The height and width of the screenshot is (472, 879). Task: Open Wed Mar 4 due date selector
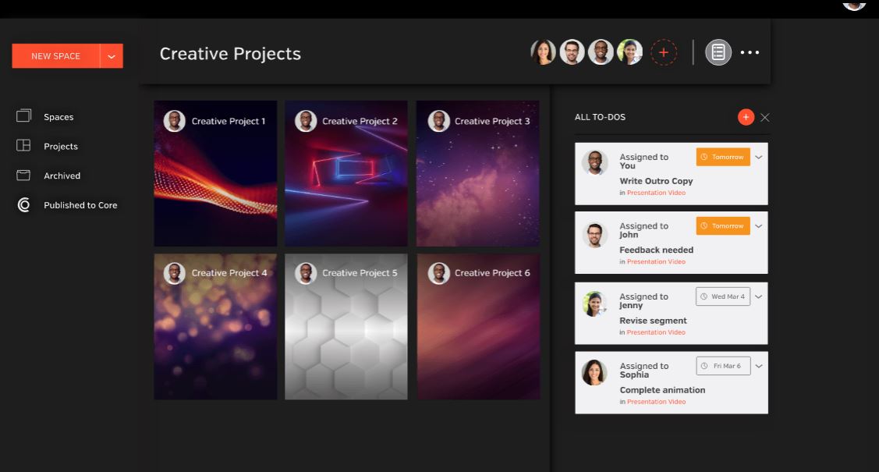722,296
